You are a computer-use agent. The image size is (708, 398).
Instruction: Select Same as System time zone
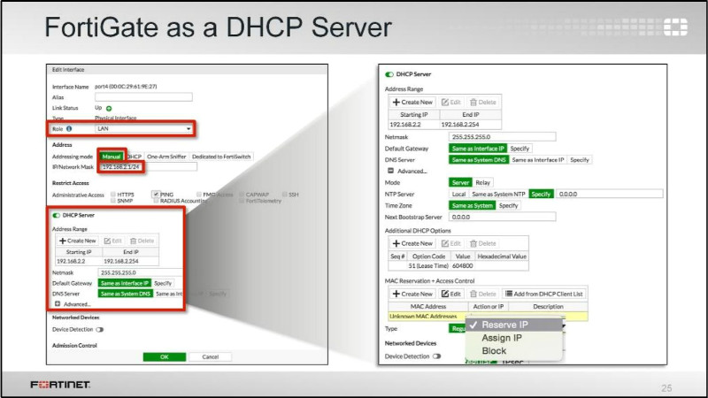(473, 206)
